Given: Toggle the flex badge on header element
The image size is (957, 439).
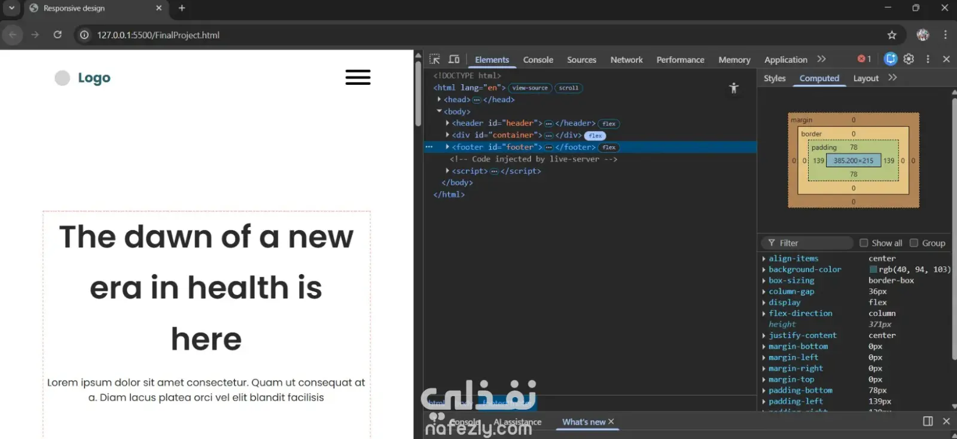Looking at the screenshot, I should tap(609, 124).
